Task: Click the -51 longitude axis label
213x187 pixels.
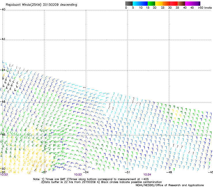Action: pos(127,172)
